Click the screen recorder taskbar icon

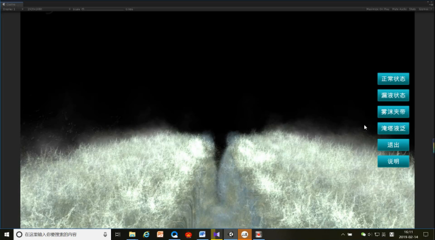pyautogui.click(x=259, y=235)
